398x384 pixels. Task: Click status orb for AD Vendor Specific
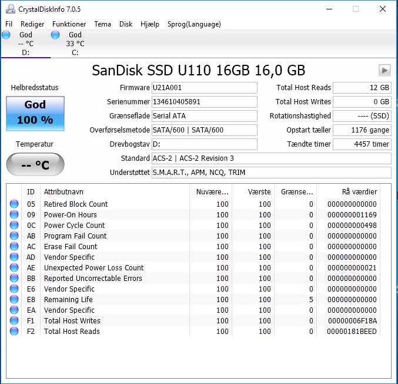tap(14, 257)
